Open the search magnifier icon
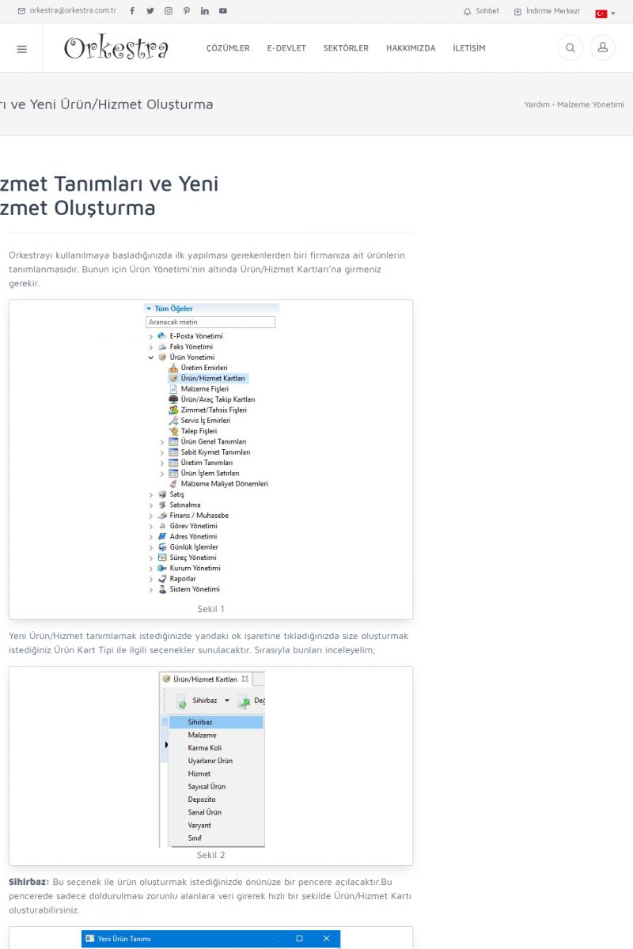 pos(570,48)
